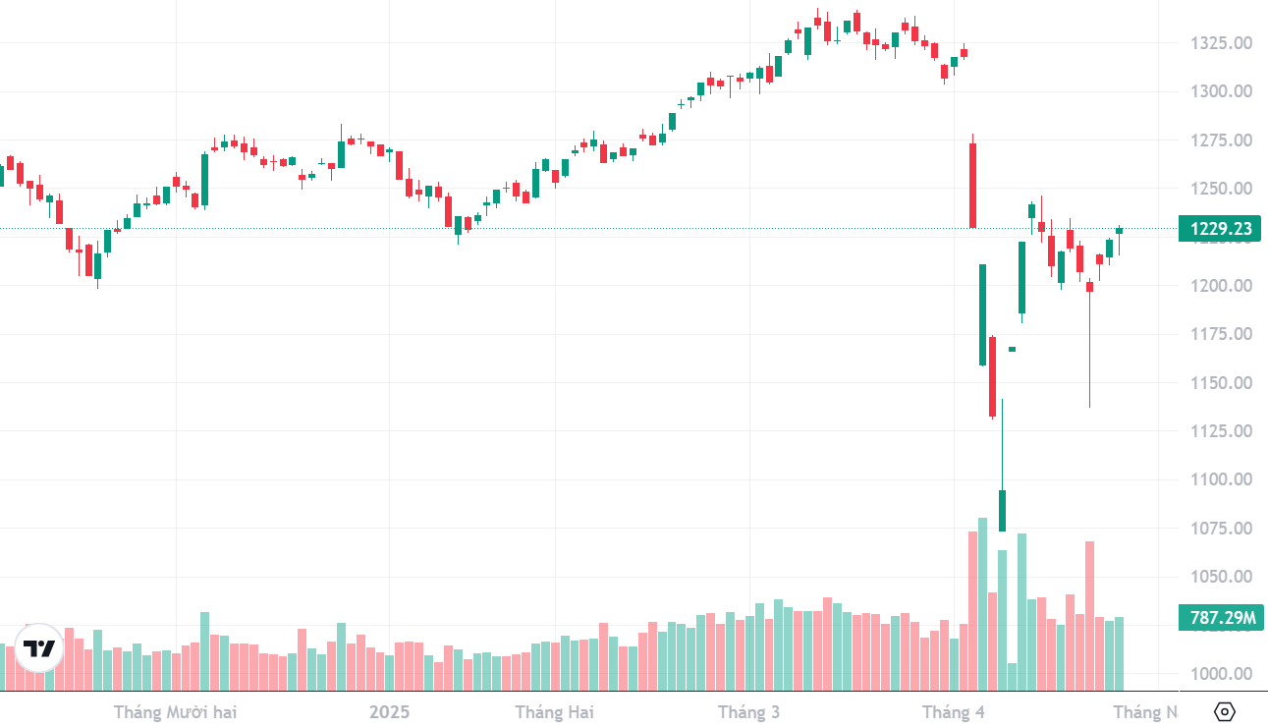Click the small green dash candle near 1167

point(1013,349)
